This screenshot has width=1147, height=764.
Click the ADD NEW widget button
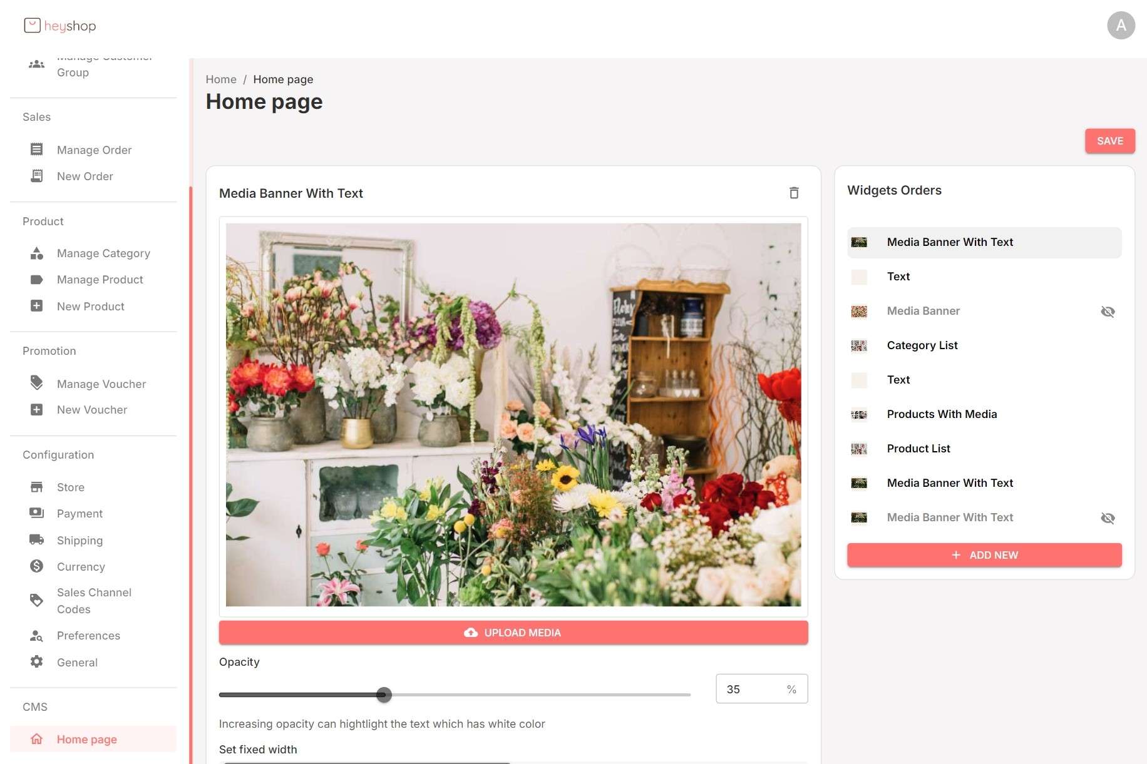coord(984,555)
